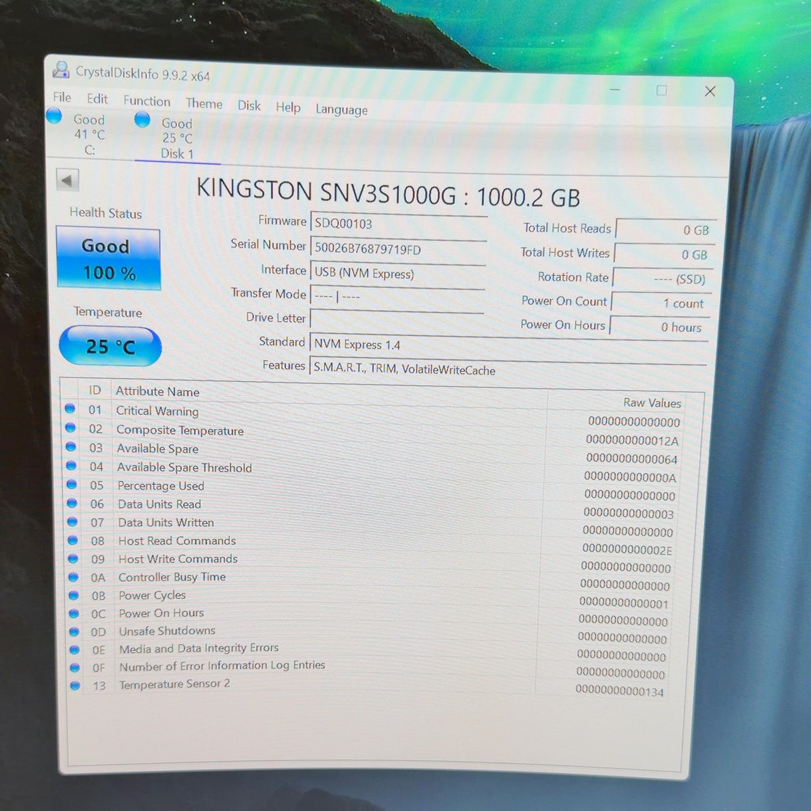The image size is (811, 811).
Task: Click the Transfer Mode field
Action: click(x=397, y=297)
